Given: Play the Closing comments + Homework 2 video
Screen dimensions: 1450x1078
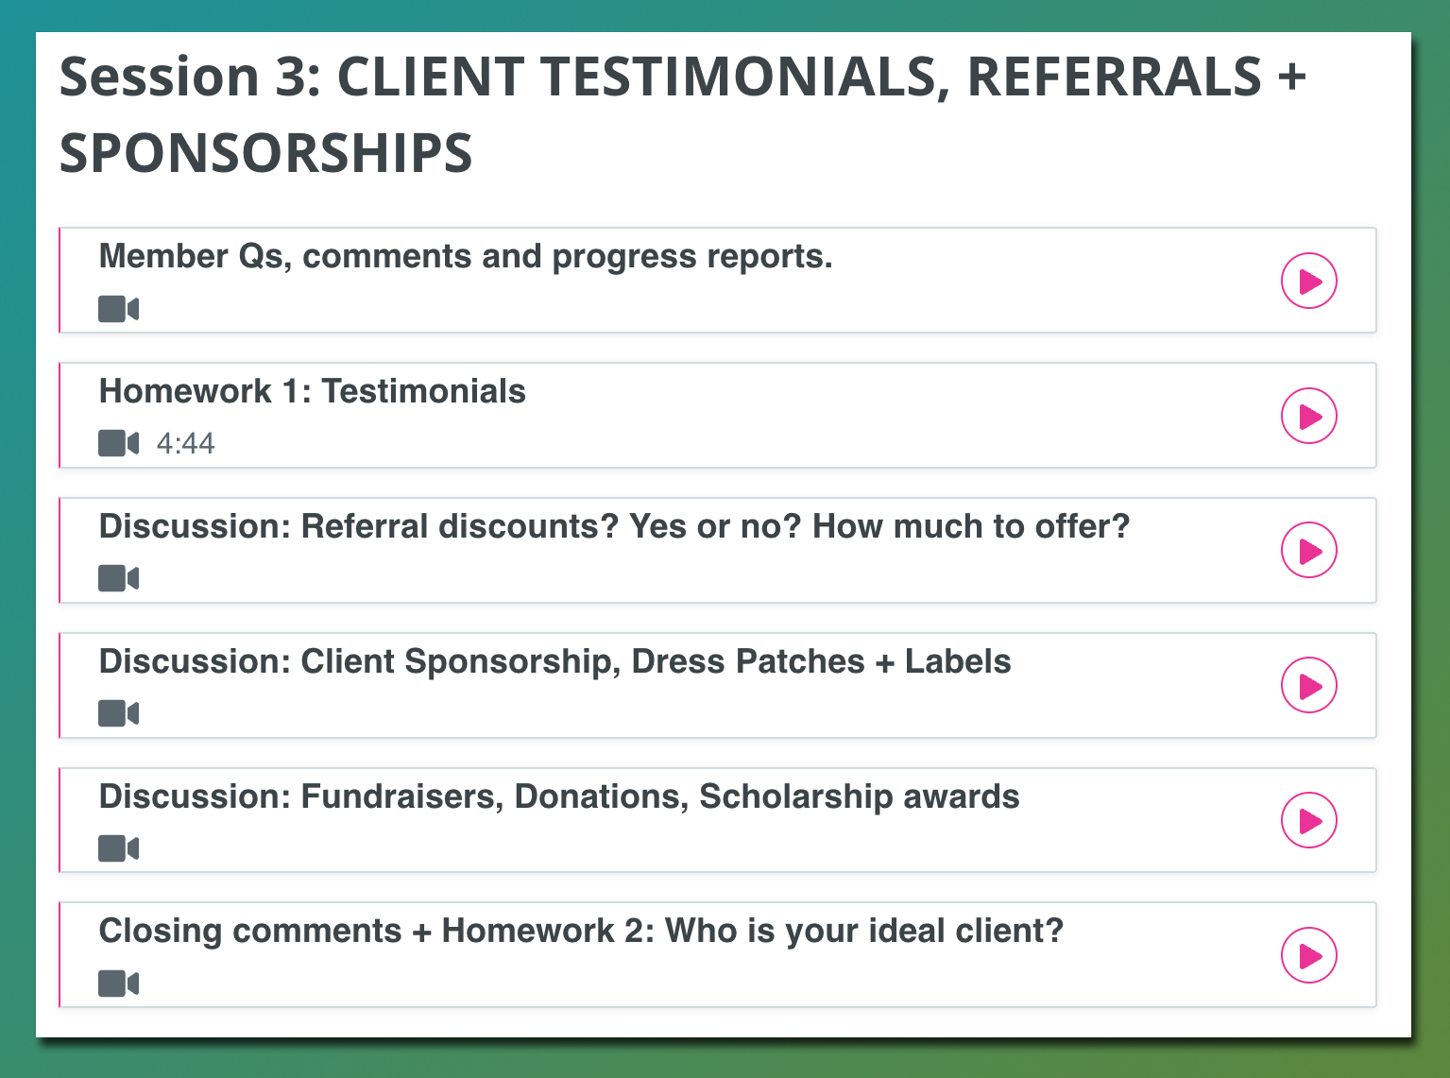Looking at the screenshot, I should [x=1308, y=956].
